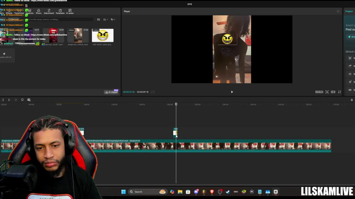Open the media filter dropdown
The width and height of the screenshot is (355, 199).
113,20
